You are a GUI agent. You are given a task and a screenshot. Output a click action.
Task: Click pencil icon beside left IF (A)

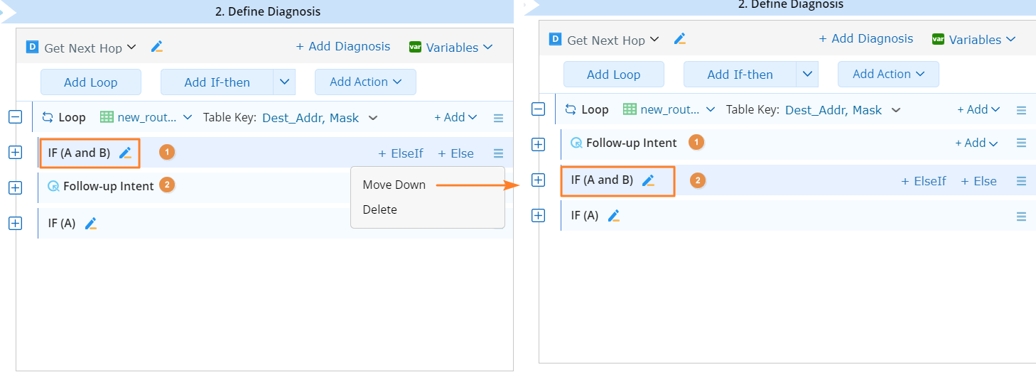(91, 223)
